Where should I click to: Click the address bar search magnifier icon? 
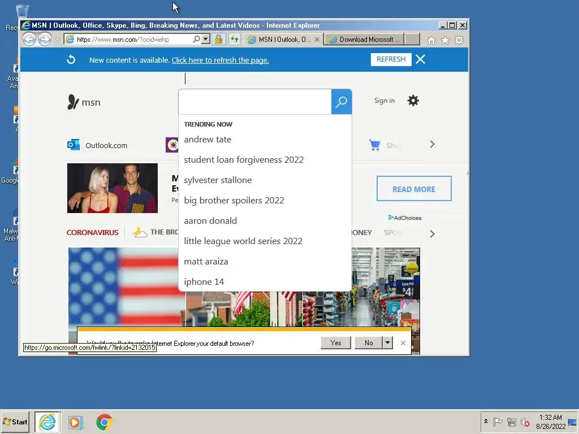point(196,39)
